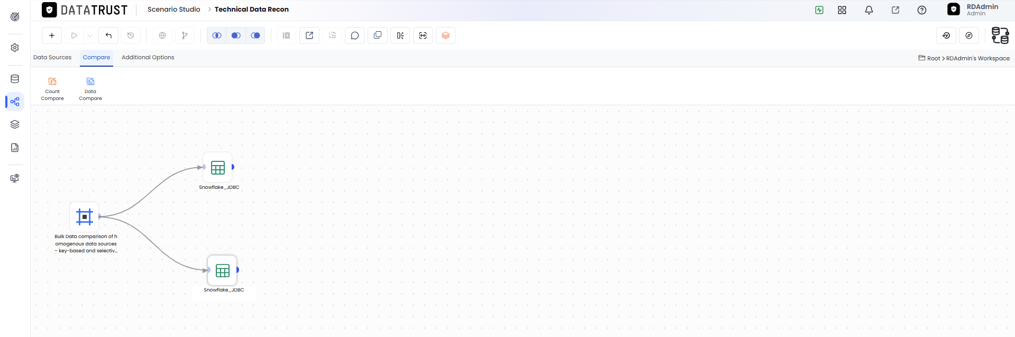Click the lower Snowflake_JDBC node output port
1015x337 pixels.
237,270
